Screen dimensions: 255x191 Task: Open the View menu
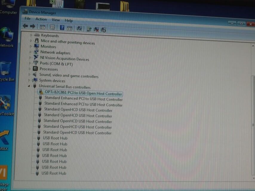point(56,20)
